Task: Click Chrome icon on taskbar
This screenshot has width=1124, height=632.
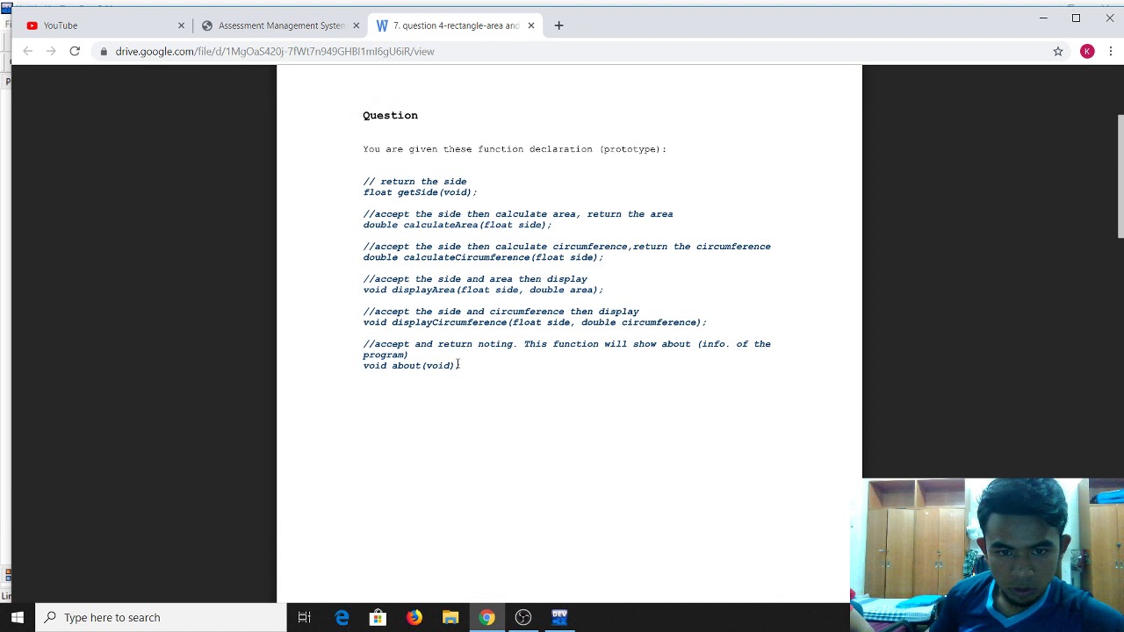Action: [x=486, y=617]
